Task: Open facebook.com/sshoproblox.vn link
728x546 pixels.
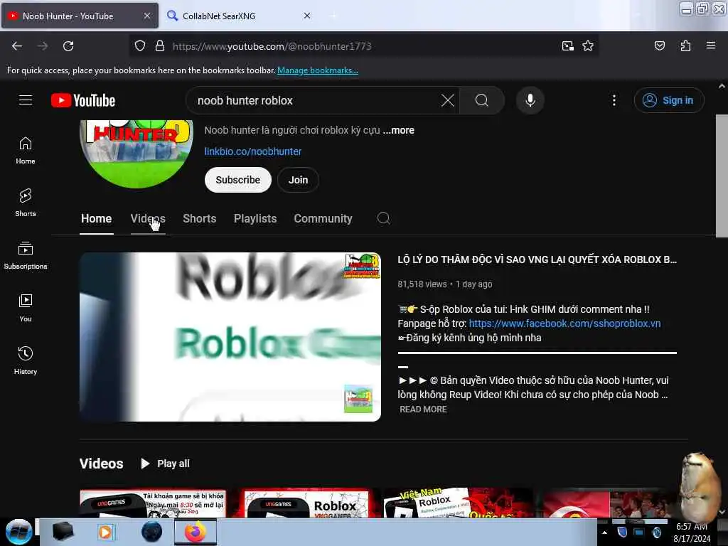Action: point(564,323)
